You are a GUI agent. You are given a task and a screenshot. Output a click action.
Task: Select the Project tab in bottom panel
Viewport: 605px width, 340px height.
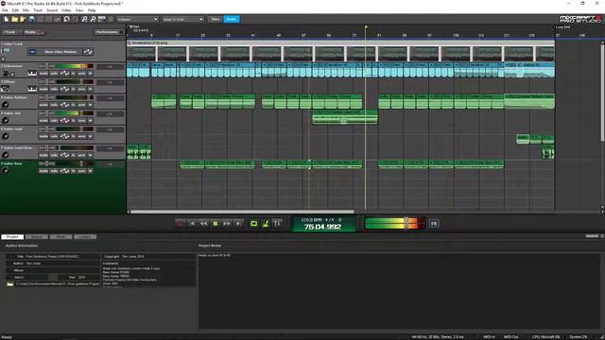(x=12, y=237)
